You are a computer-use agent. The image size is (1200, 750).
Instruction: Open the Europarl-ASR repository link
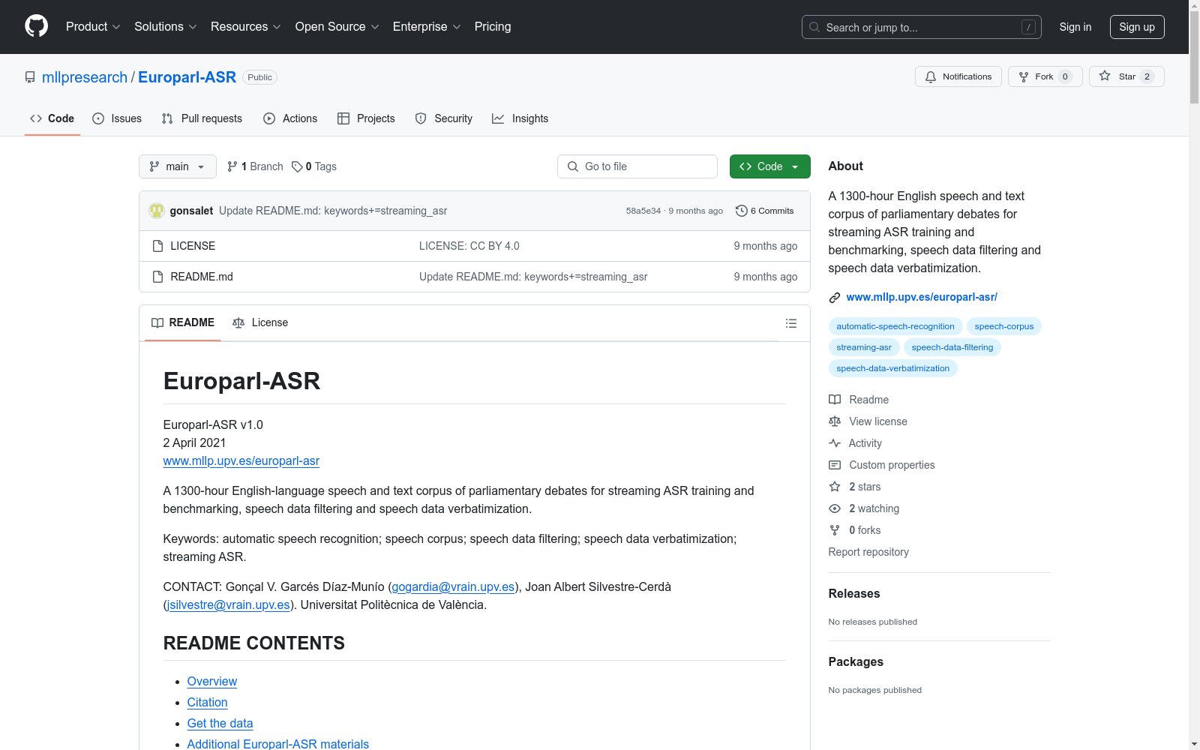click(187, 77)
